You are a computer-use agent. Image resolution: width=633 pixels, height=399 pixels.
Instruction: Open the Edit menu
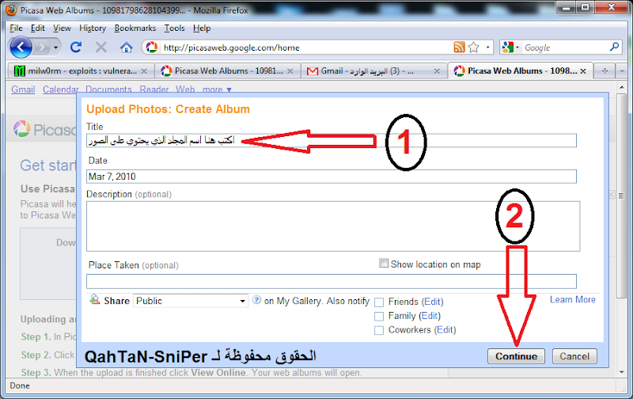(x=37, y=28)
